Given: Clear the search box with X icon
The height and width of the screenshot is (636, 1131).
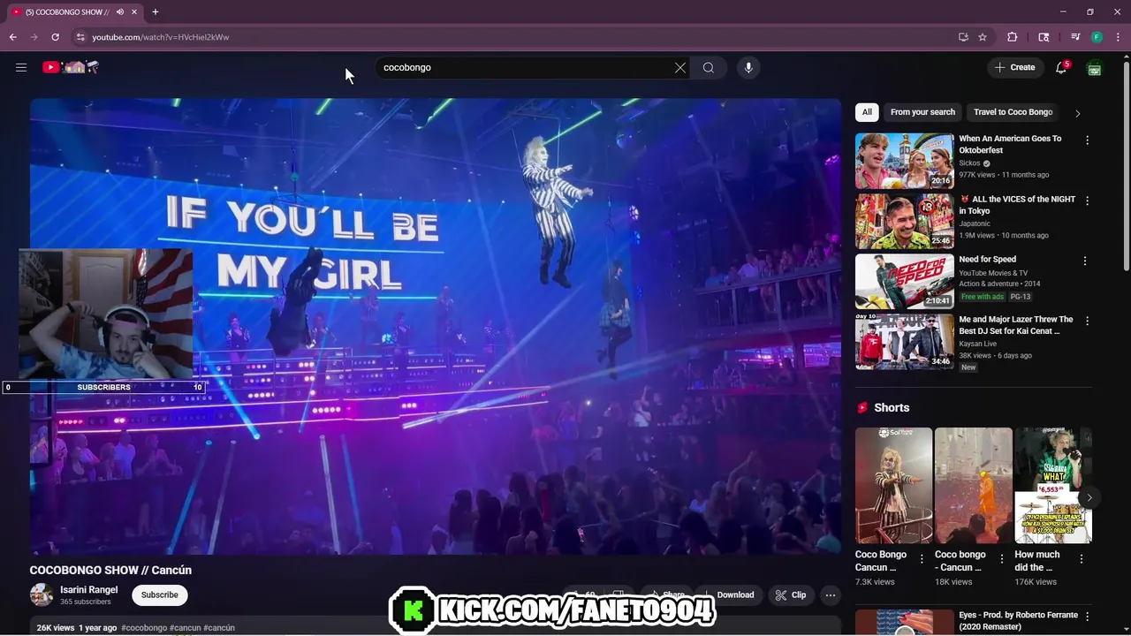Looking at the screenshot, I should (680, 68).
